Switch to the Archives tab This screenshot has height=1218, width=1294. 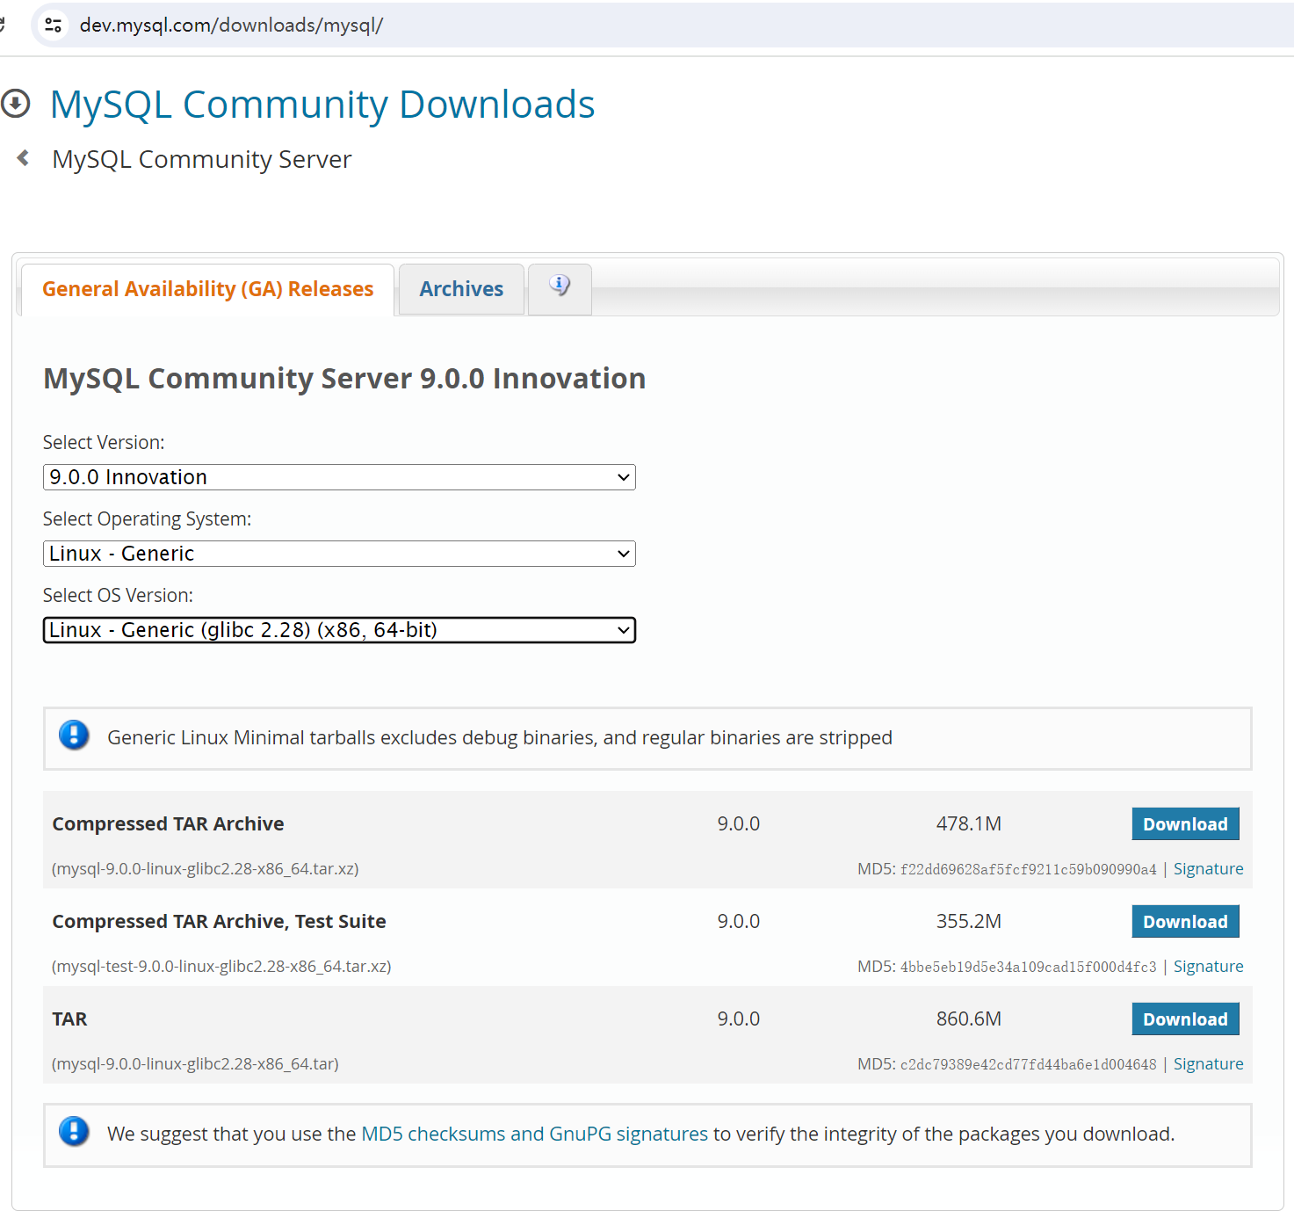(x=461, y=289)
